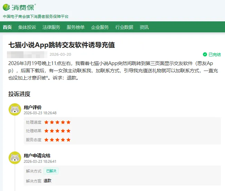Click the first star of 处理速度 rating
225x191 pixels.
[x=46, y=122]
